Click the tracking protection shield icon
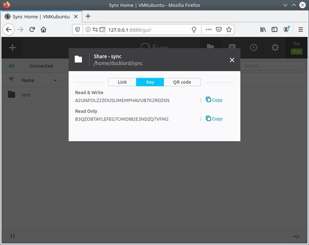The height and width of the screenshot is (245, 309). [78, 30]
